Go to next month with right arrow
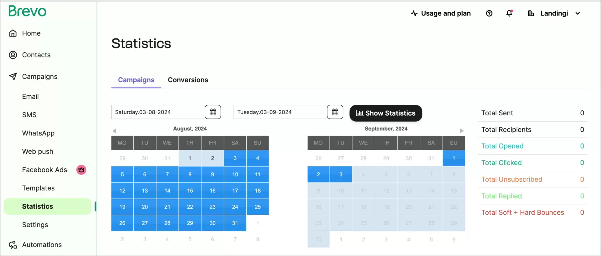 coord(462,131)
